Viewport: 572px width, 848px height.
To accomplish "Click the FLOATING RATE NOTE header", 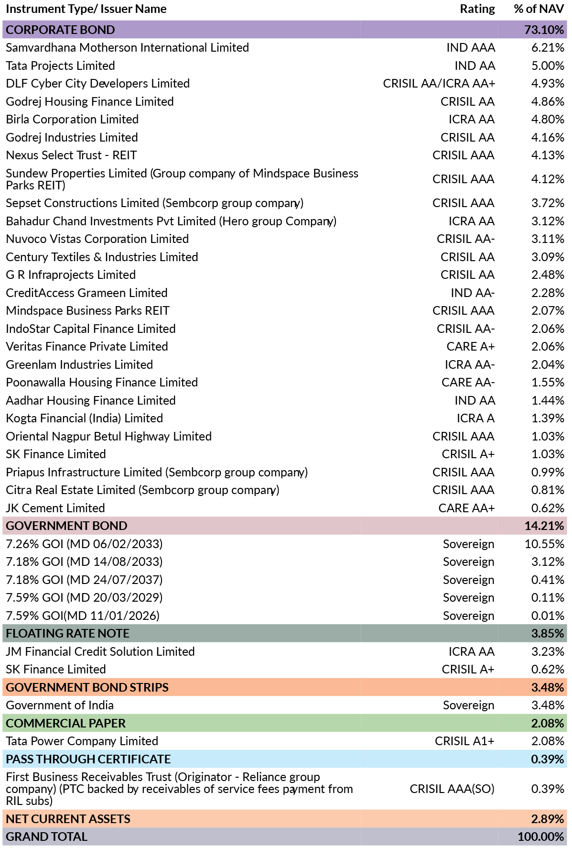I will click(x=285, y=633).
